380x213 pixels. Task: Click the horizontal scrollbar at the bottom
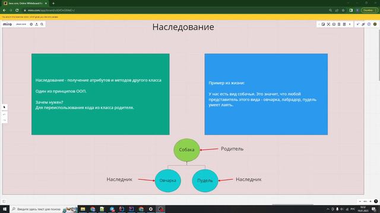(x=293, y=204)
